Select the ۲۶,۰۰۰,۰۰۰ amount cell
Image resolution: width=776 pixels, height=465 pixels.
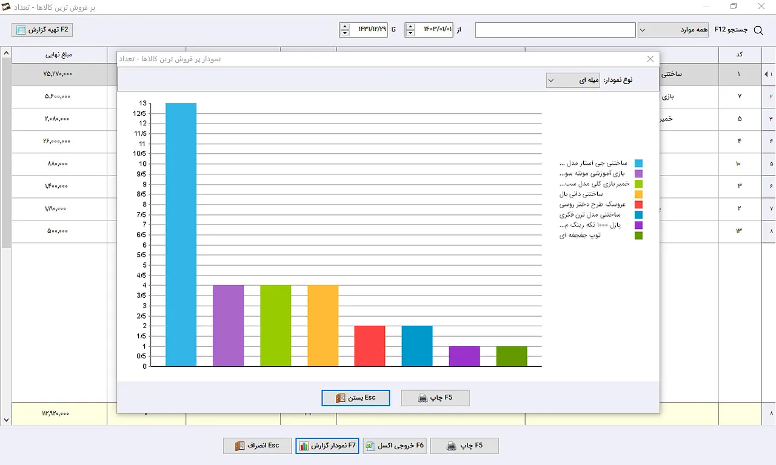coord(58,142)
